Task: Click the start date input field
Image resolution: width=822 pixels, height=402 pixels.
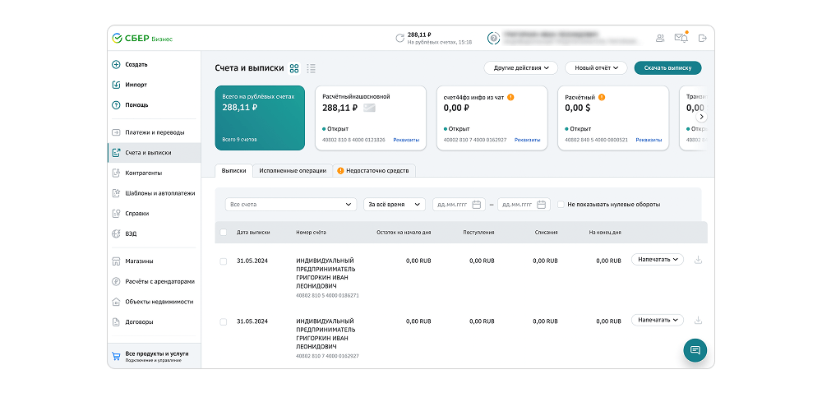Action: 458,205
